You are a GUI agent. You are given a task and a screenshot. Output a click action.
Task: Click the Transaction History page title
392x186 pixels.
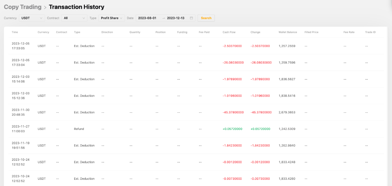[76, 7]
